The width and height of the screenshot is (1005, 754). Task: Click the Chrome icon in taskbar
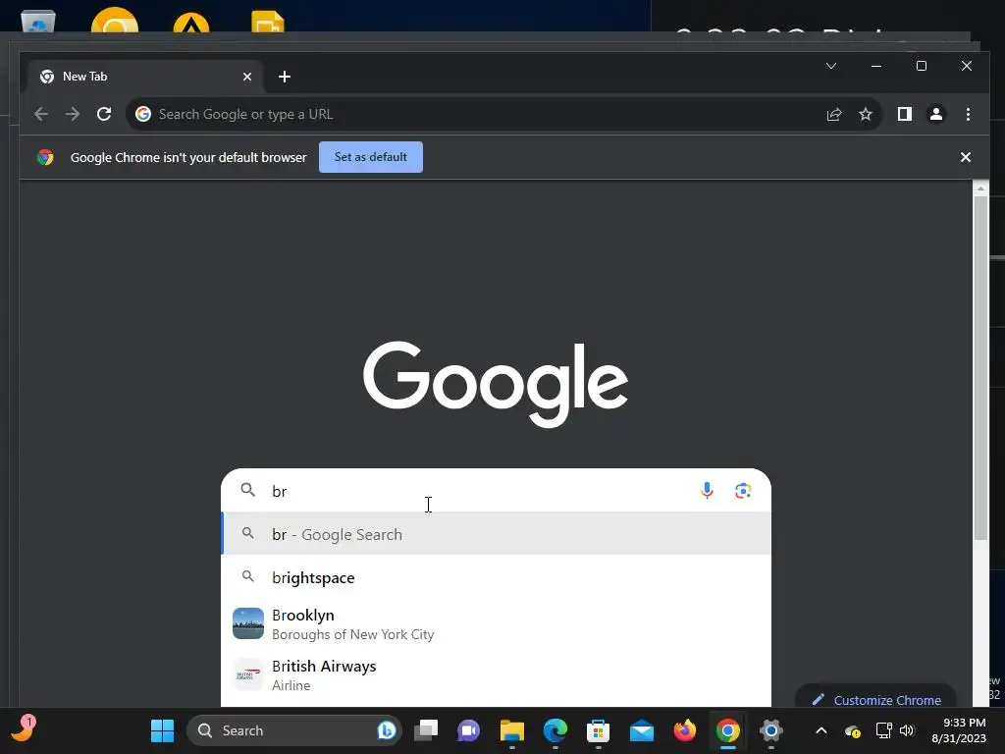(727, 730)
